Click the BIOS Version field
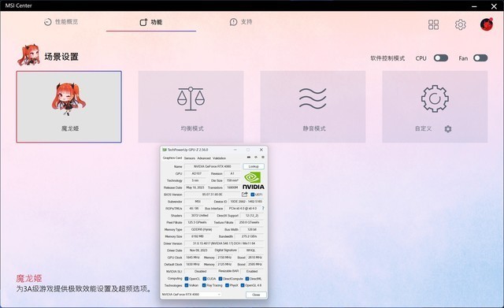Image resolution: width=504 pixels, height=308 pixels. 212,195
